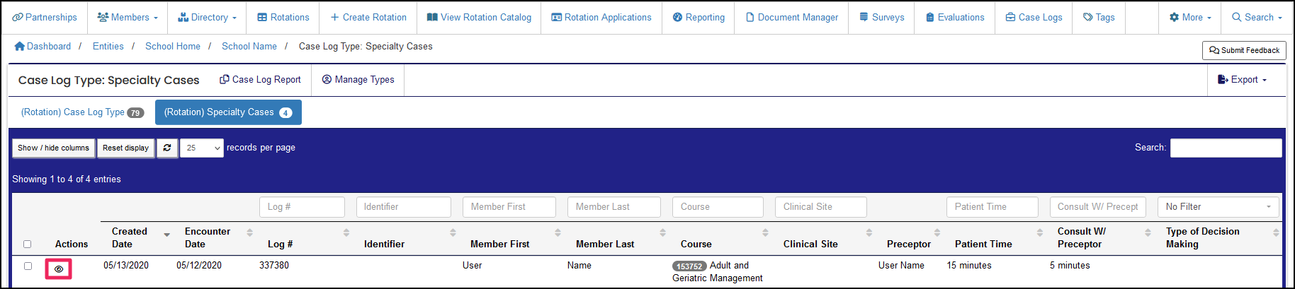Click Show / hide columns button
This screenshot has width=1295, height=289.
pos(54,148)
